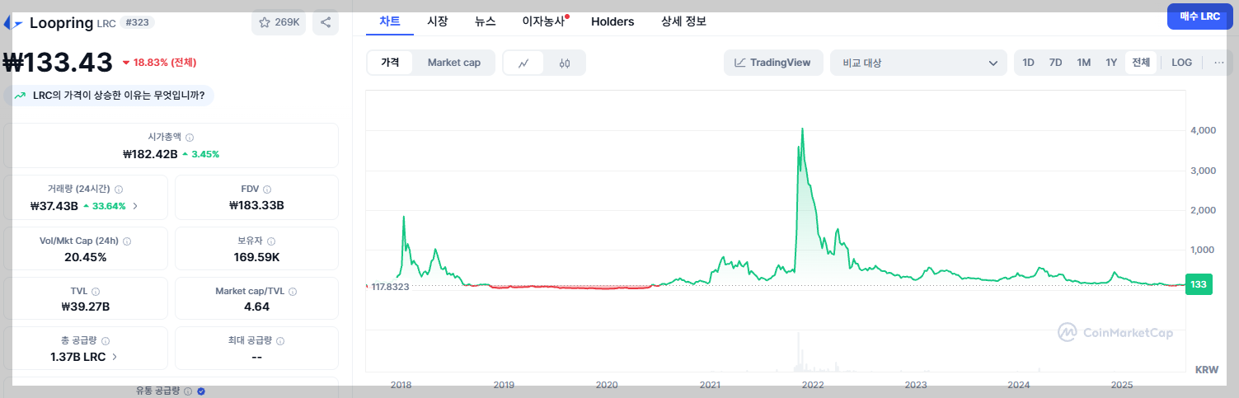Click the rising trend icon in LRC question
Viewport: 1239px width, 398px height.
20,96
